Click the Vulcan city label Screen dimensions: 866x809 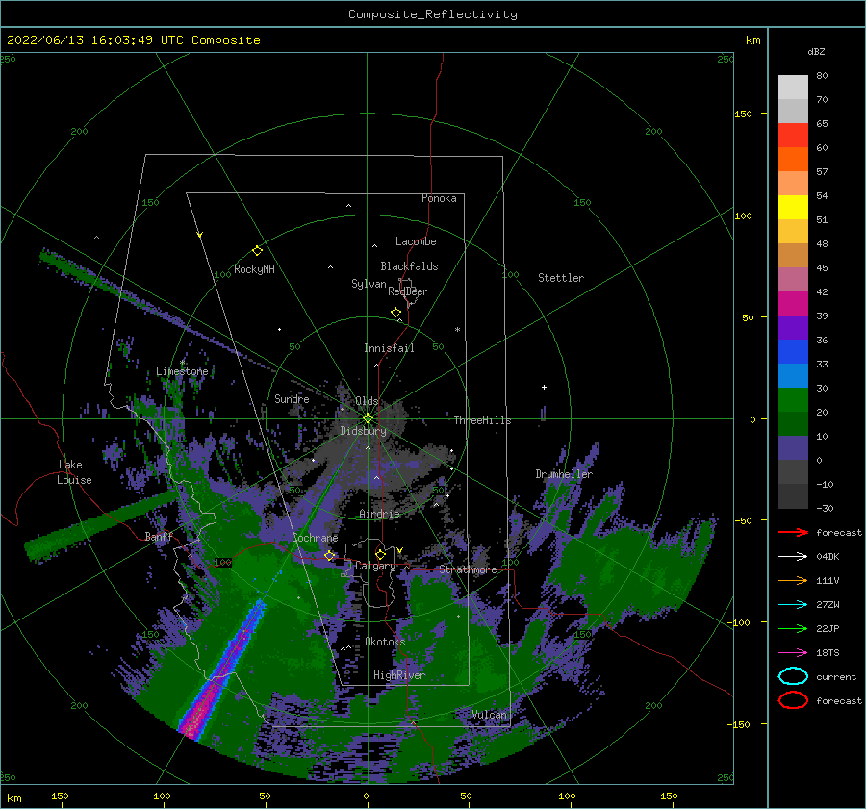click(x=490, y=715)
